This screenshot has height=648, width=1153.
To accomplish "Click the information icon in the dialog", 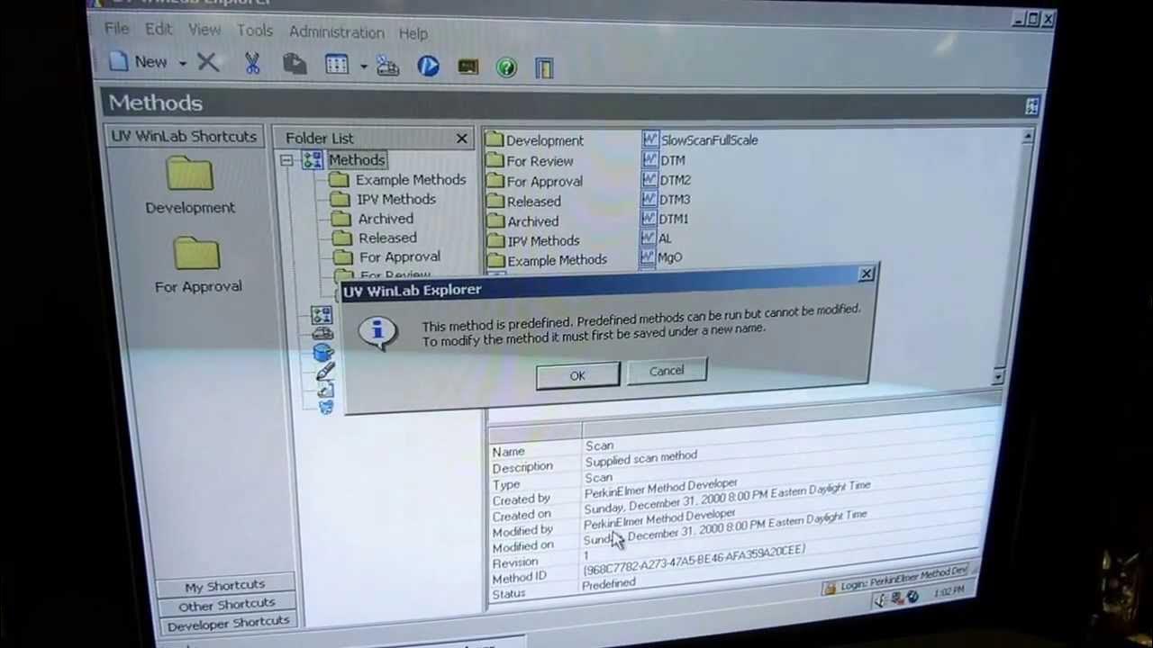I will coord(377,331).
